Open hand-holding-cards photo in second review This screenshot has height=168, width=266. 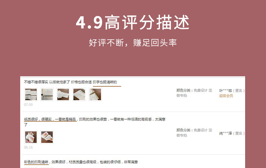tap(31, 137)
